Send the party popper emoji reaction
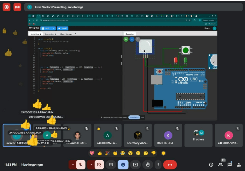245x171 pixels. (x=107, y=153)
